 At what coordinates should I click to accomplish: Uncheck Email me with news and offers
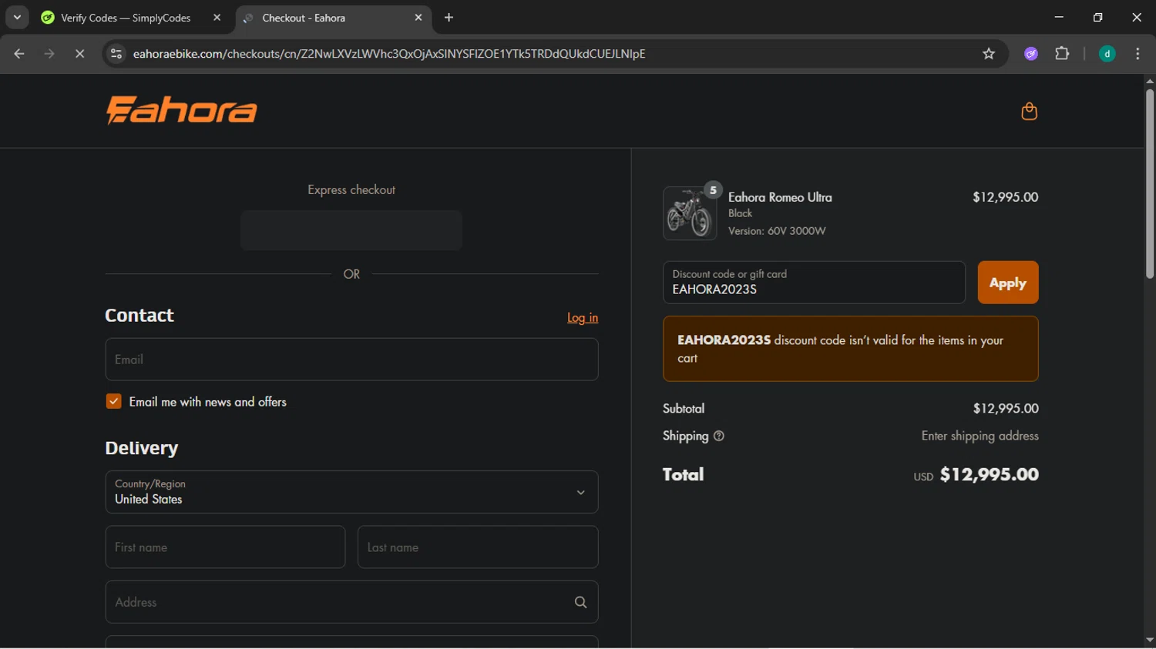click(x=113, y=401)
